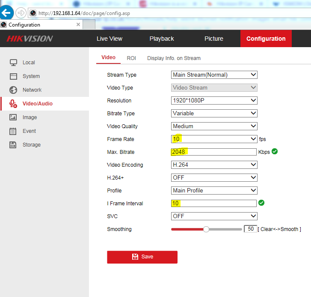Click the System icon in sidebar
The width and height of the screenshot is (311, 297).
13,76
